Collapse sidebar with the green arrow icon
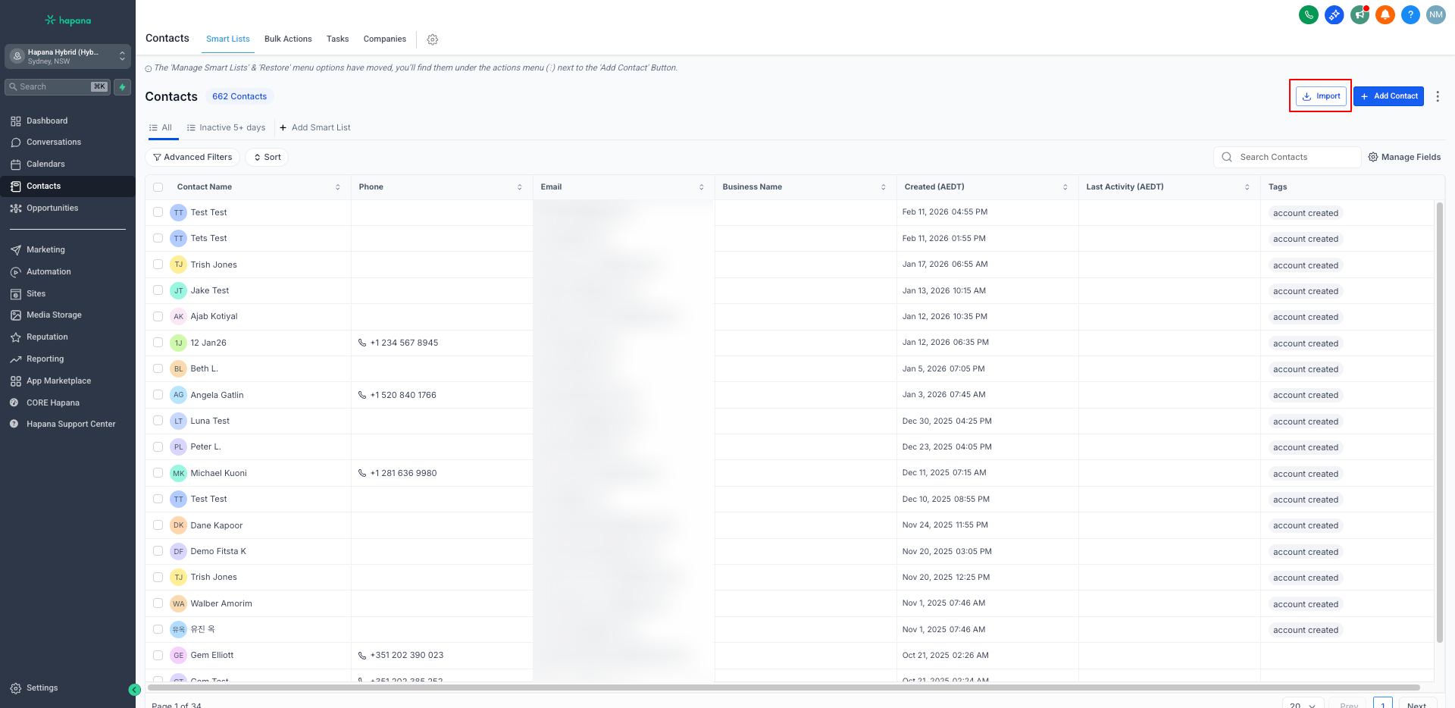The width and height of the screenshot is (1455, 708). [134, 690]
